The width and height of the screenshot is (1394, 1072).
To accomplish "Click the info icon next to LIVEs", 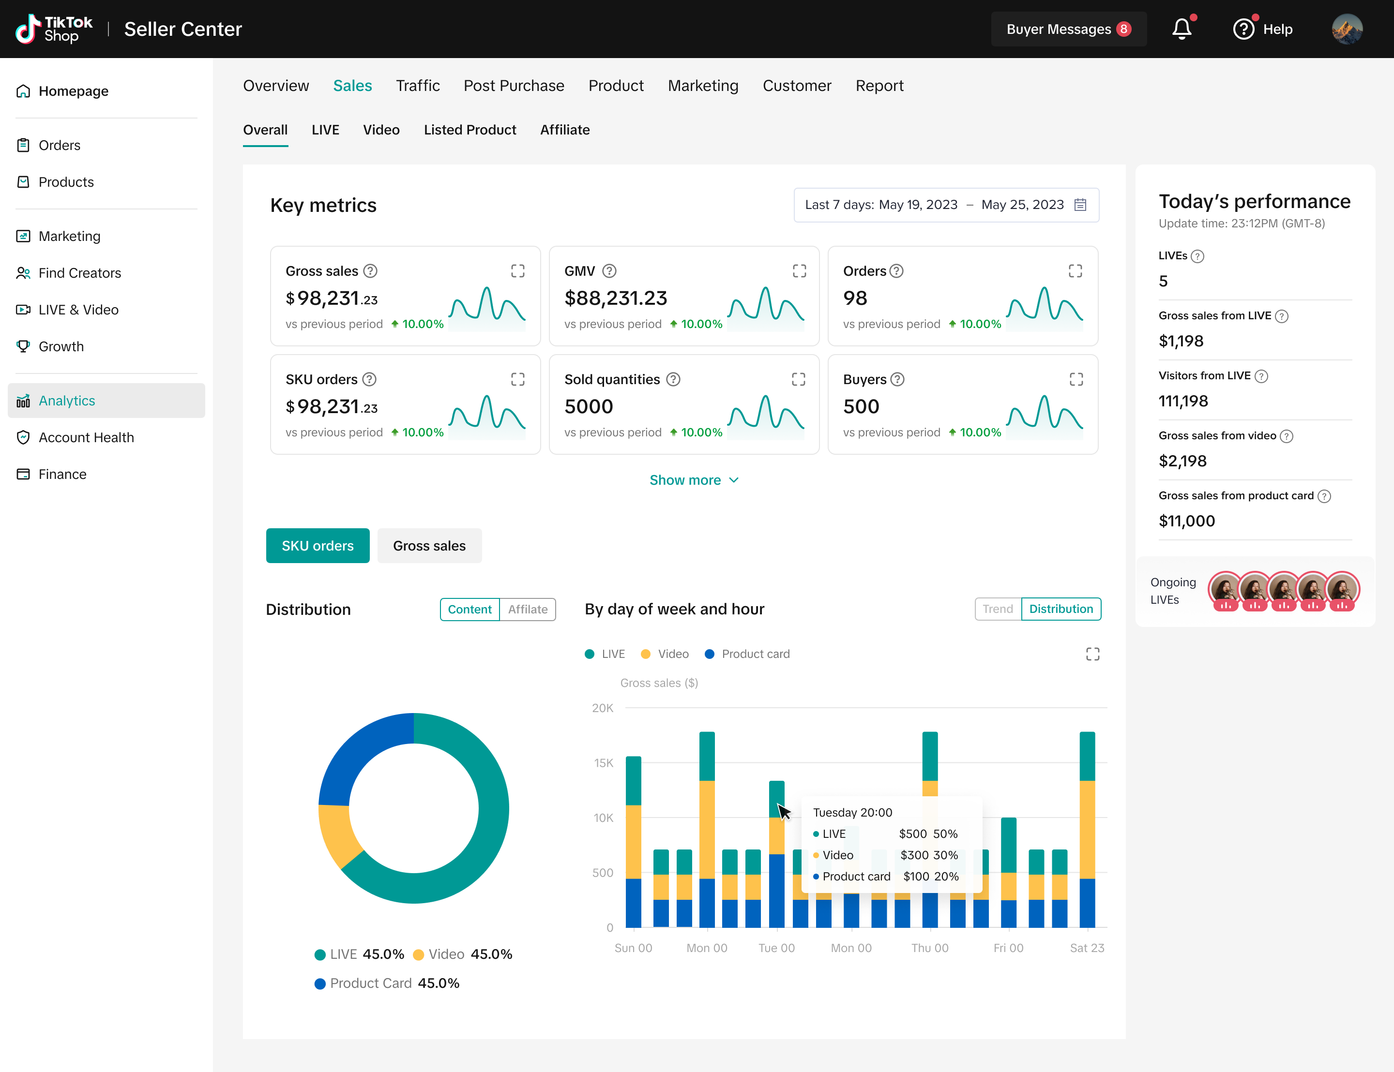I will (1198, 256).
